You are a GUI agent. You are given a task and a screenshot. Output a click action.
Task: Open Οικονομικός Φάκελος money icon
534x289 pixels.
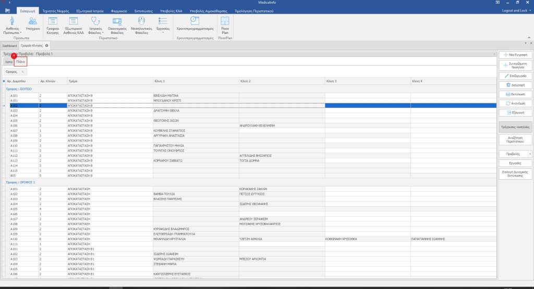(x=117, y=21)
